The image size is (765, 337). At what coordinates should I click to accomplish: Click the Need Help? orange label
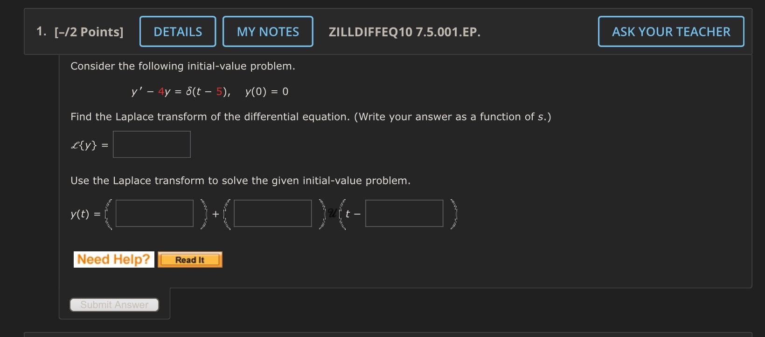coord(113,259)
